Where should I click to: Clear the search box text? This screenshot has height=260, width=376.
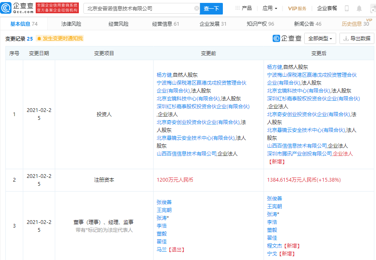click(x=196, y=9)
